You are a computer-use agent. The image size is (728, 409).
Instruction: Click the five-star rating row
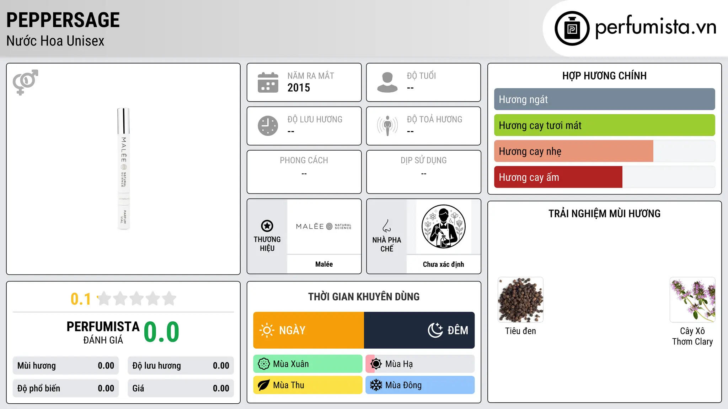[x=136, y=299]
